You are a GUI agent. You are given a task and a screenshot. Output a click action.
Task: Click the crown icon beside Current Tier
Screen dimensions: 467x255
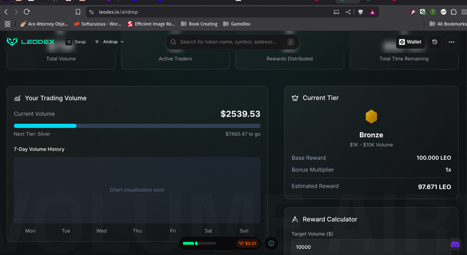click(295, 98)
